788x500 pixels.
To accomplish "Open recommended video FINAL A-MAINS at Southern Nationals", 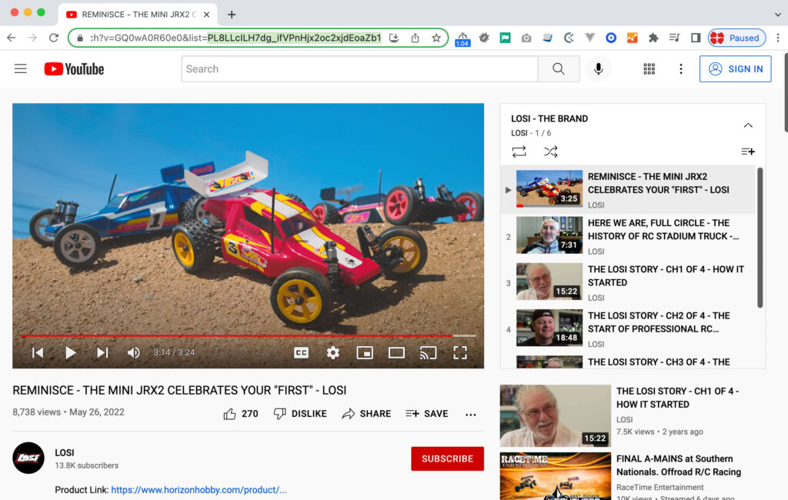I will tap(678, 465).
